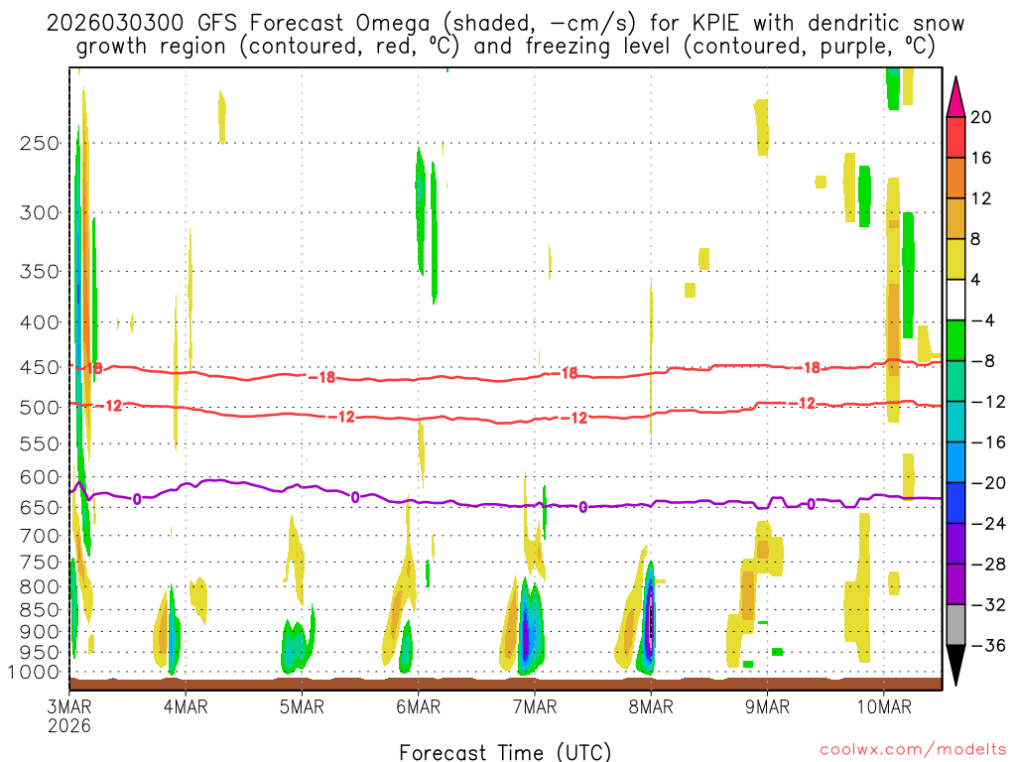The width and height of the screenshot is (1016, 762).
Task: Click the 5MAR tick label
Action: click(x=302, y=707)
